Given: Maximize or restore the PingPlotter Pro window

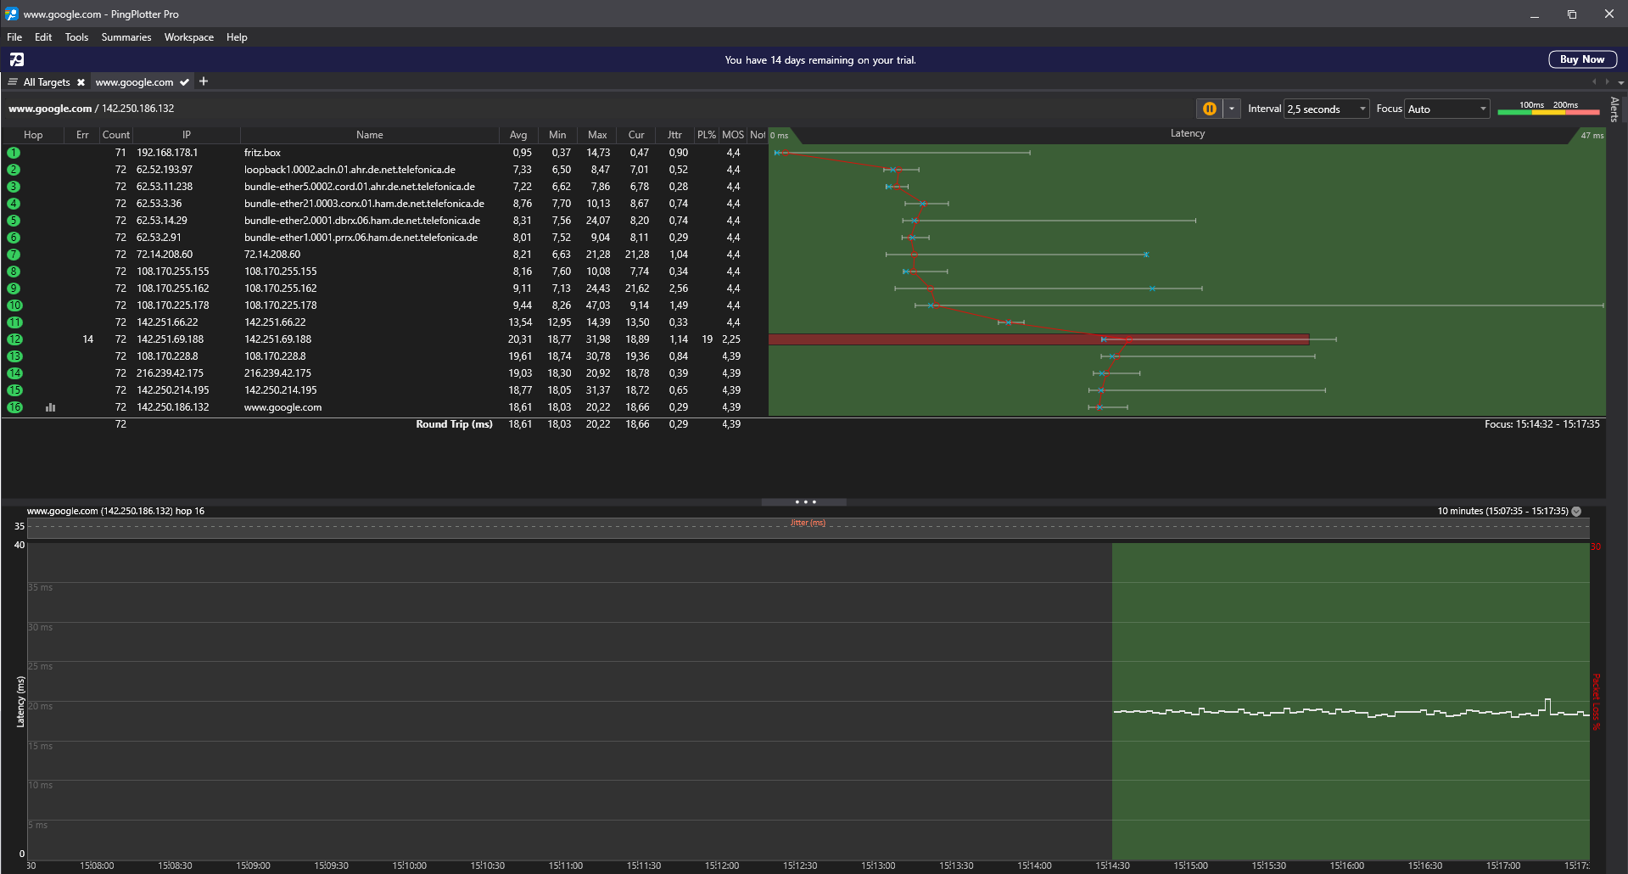Looking at the screenshot, I should pos(1571,14).
